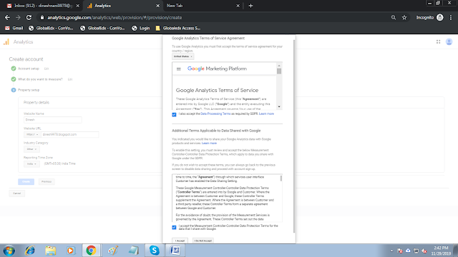The image size is (458, 257).
Task: Click the I Do Not Accept button
Action: pos(203,241)
